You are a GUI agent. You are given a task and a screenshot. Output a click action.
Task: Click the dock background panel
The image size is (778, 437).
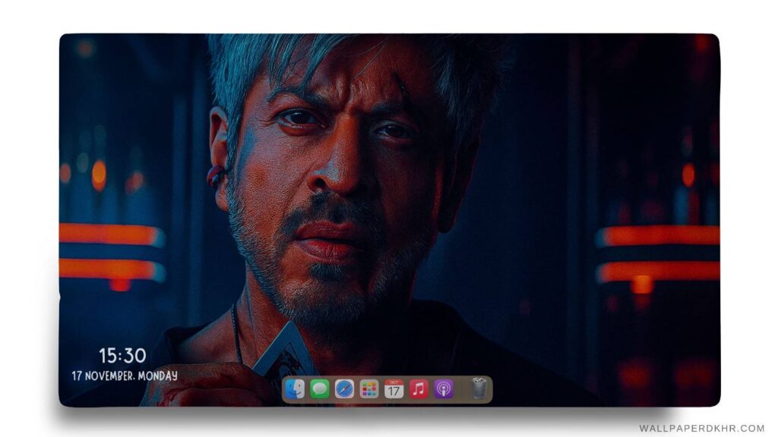(x=387, y=401)
